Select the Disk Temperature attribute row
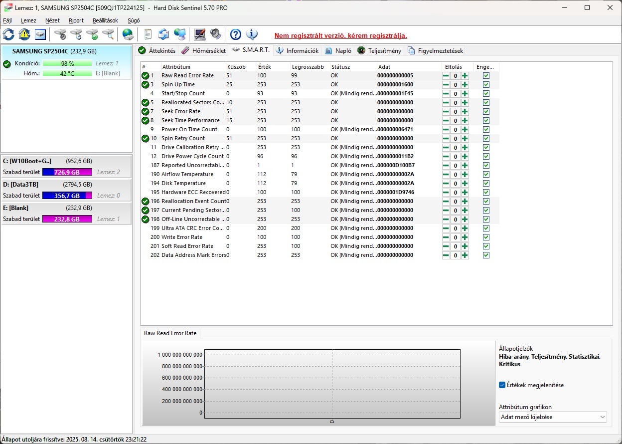 (x=183, y=184)
